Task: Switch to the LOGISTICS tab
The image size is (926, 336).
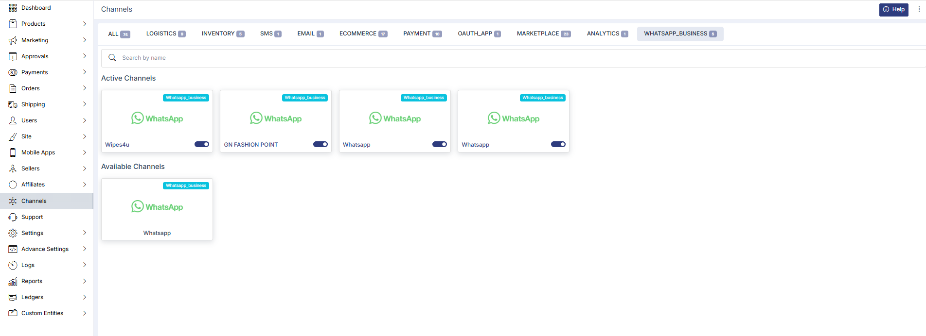Action: coord(166,34)
